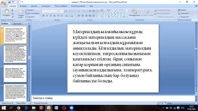Copy the selection with the Copy icon

pyautogui.click(x=12, y=14)
